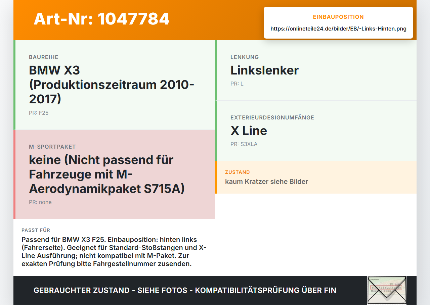Click the ZUSTAND kaum Kratzer notice
430x305 pixels.
coord(316,177)
